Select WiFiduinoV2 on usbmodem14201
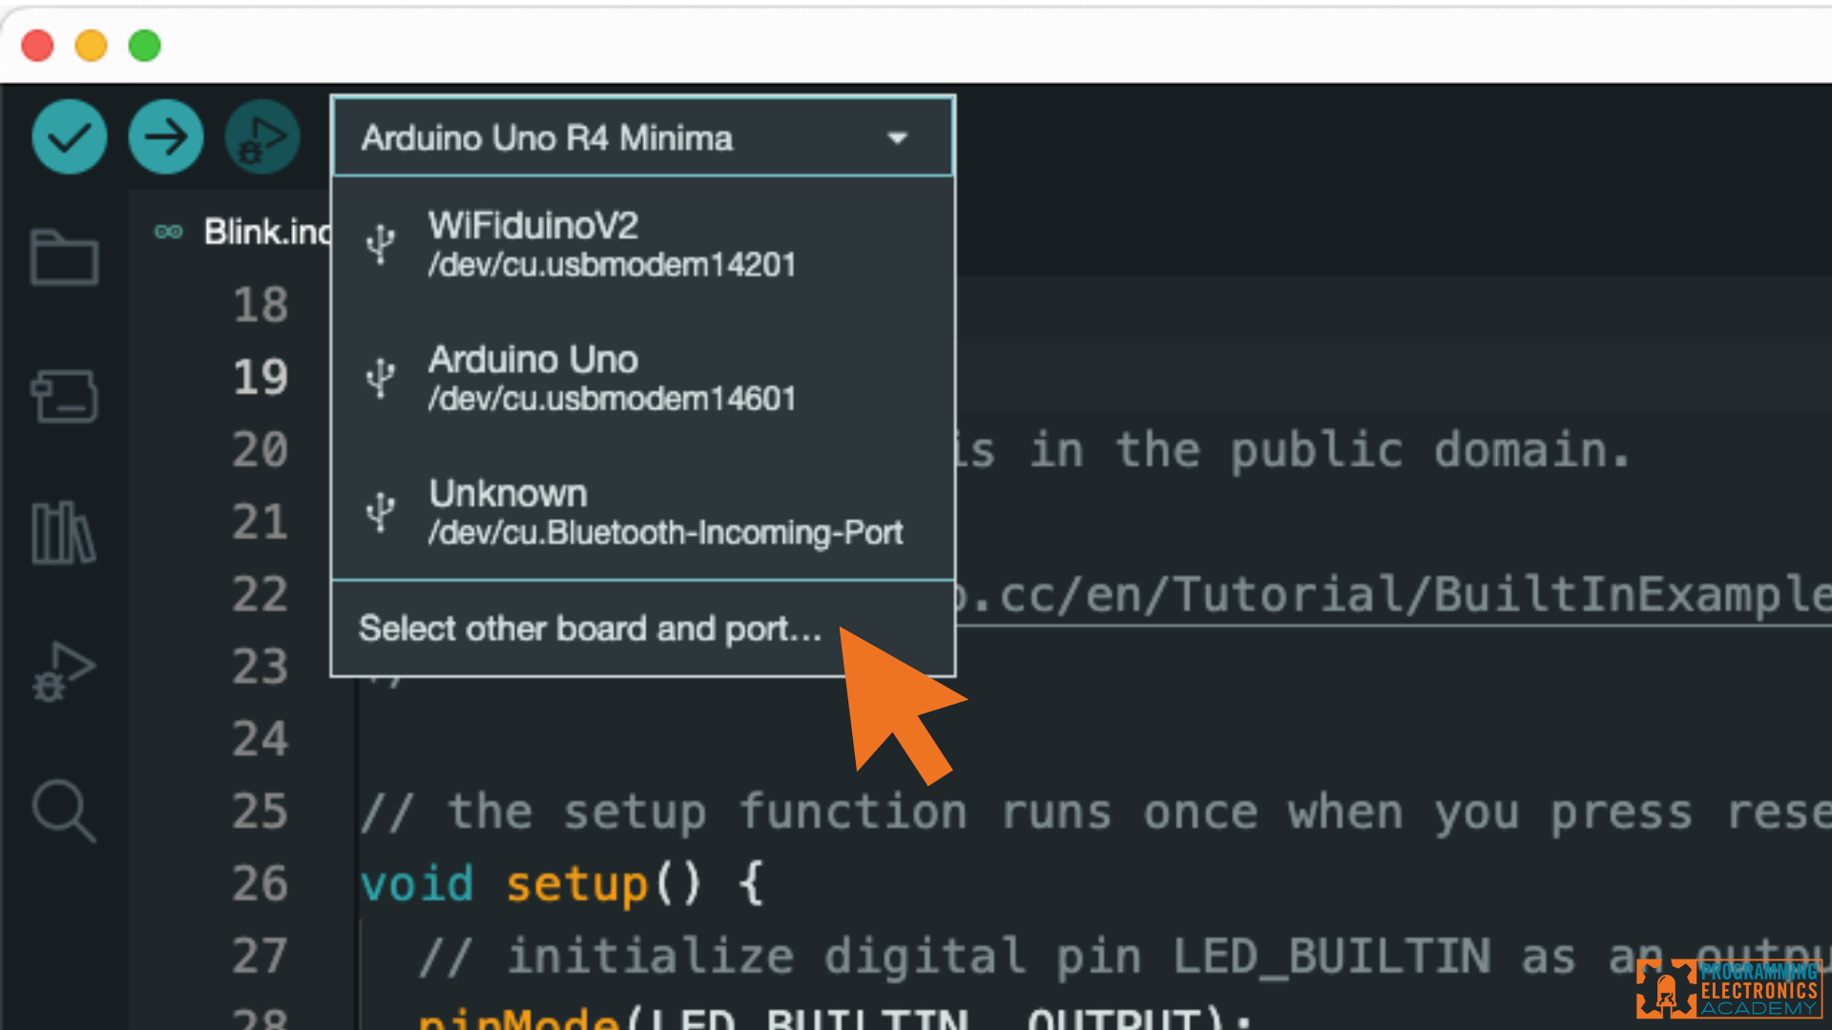1832x1030 pixels. click(611, 243)
